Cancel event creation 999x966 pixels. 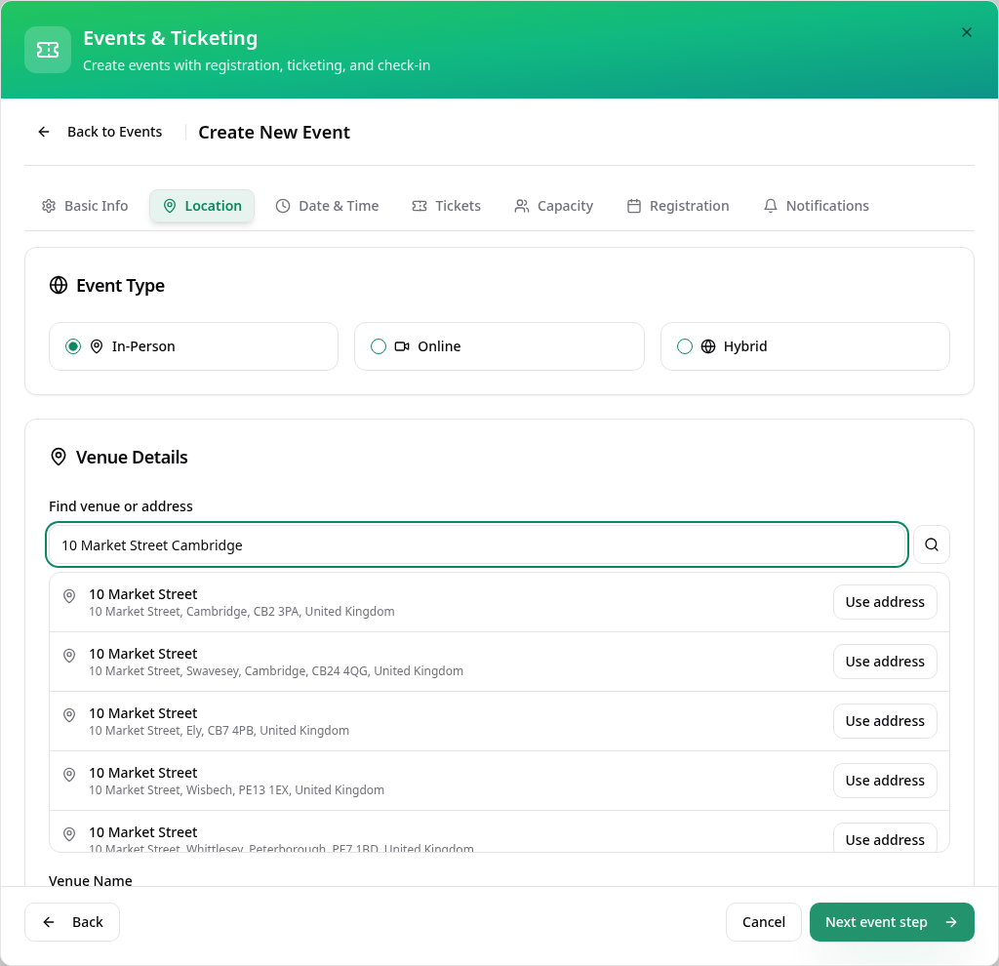click(763, 922)
